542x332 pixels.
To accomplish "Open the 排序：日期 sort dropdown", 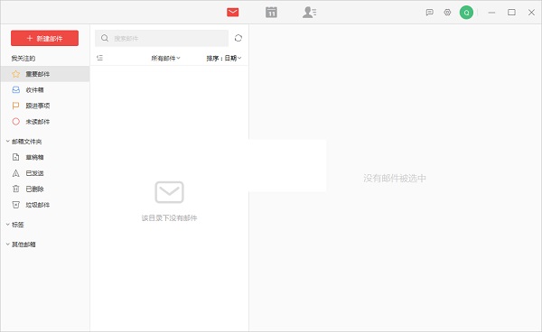I will 224,58.
